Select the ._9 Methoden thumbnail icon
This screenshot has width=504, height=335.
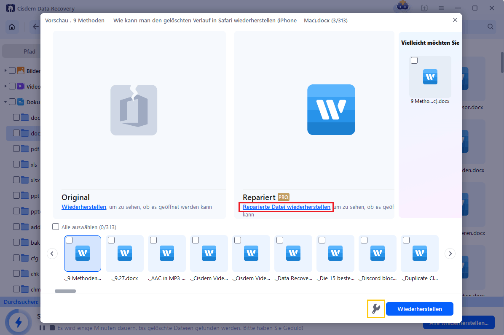[x=83, y=253]
